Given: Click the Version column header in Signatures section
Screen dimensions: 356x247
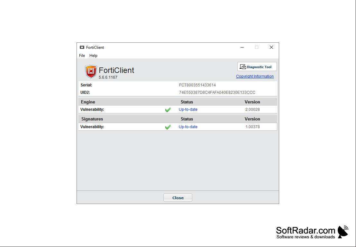Looking at the screenshot, I should pyautogui.click(x=252, y=119).
